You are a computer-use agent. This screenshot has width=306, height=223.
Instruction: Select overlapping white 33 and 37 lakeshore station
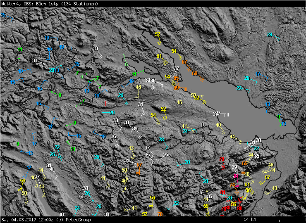click(x=217, y=113)
